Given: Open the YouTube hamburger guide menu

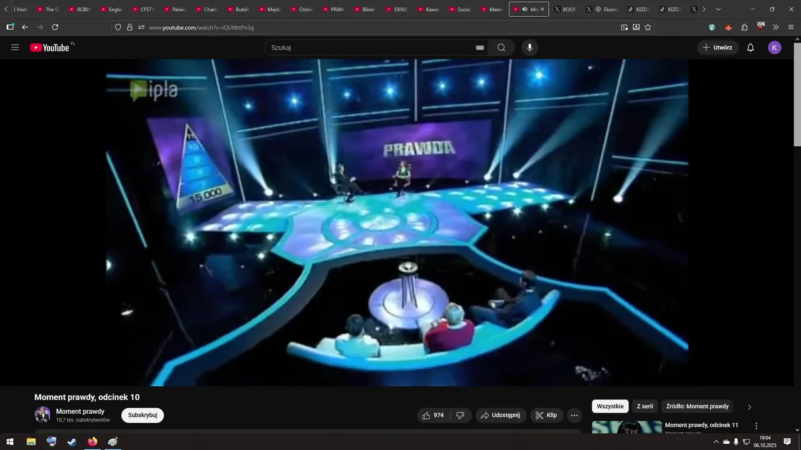Looking at the screenshot, I should 15,47.
